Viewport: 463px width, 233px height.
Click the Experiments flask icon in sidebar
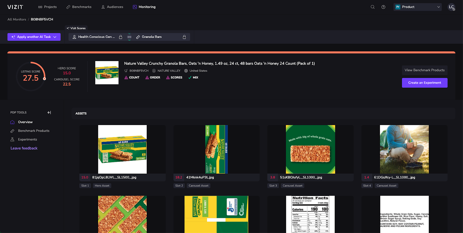[12, 140]
